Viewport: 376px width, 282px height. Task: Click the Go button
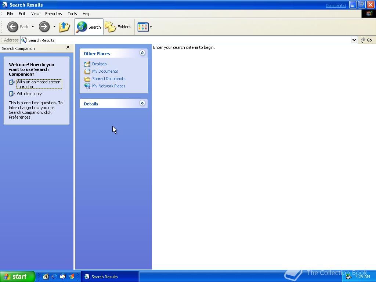point(367,40)
